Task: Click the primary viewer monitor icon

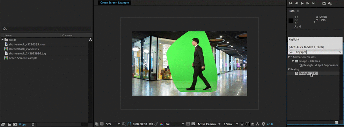Action: tap(102, 124)
